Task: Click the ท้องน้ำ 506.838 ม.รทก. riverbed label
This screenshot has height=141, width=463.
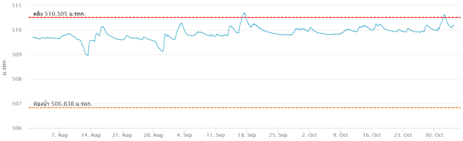Action: pos(62,104)
